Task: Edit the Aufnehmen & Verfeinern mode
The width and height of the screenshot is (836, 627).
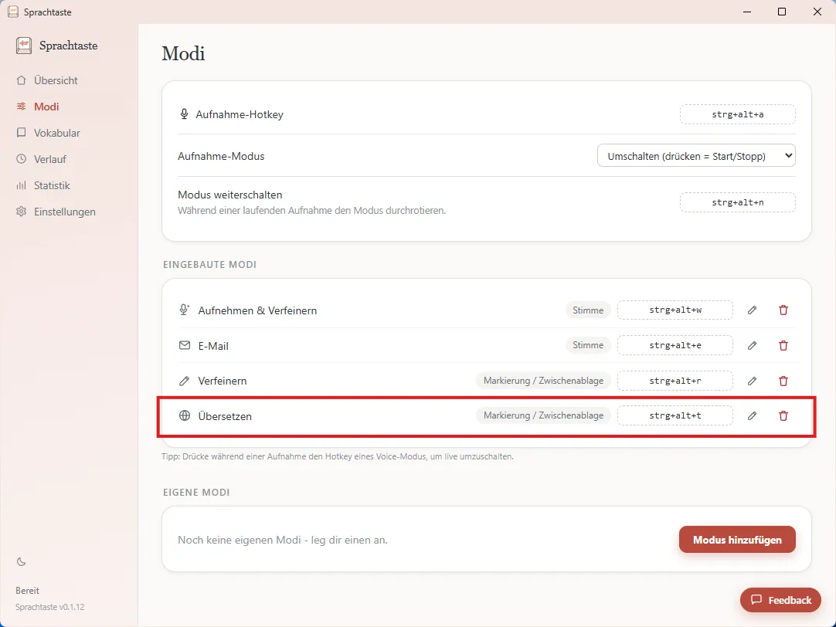Action: click(x=752, y=310)
